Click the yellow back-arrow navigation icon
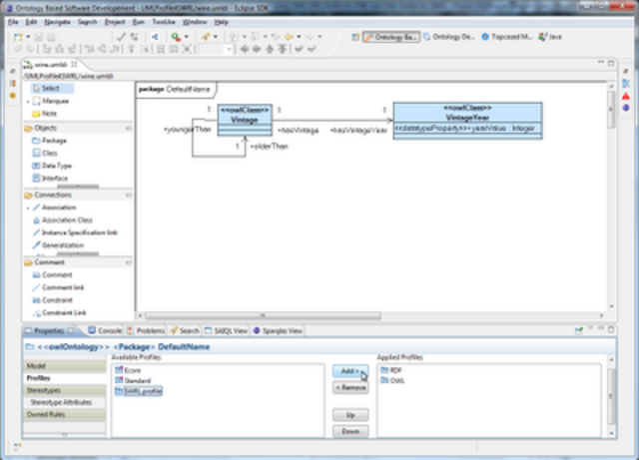 coord(290,37)
